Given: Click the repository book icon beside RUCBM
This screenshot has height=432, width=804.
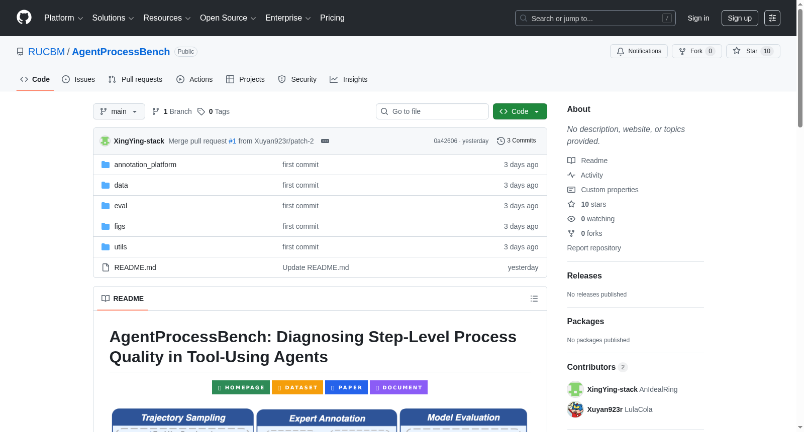Looking at the screenshot, I should (x=20, y=52).
